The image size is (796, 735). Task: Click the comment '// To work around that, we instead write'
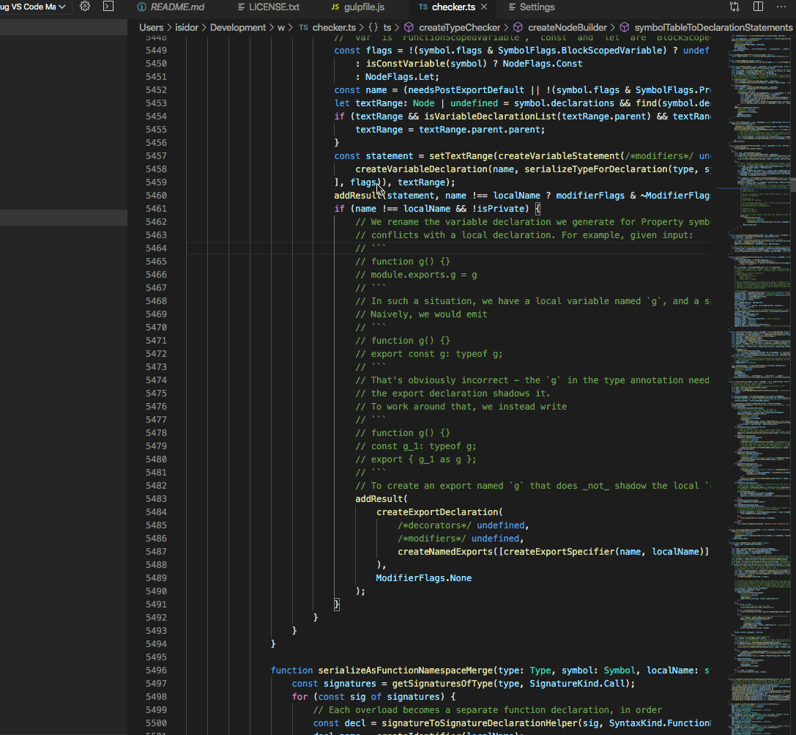pyautogui.click(x=461, y=407)
